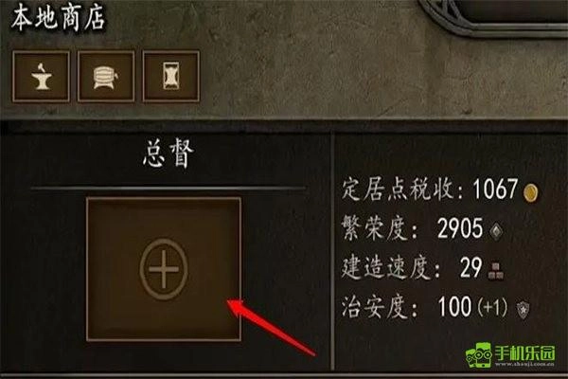The height and width of the screenshot is (379, 568).
Task: Click the security shield icon beside 100
Action: click(523, 310)
